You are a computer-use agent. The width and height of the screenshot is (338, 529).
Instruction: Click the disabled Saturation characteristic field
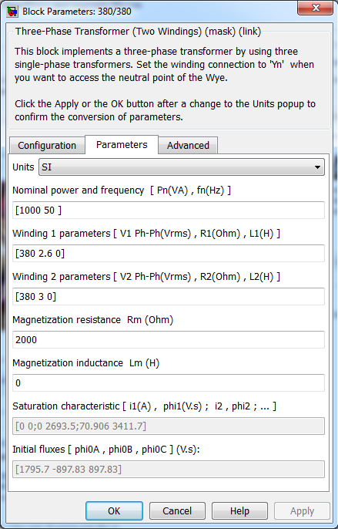pyautogui.click(x=169, y=426)
